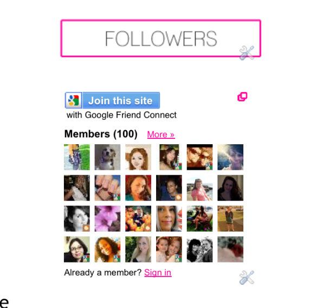This screenshot has width=310, height=308.
Task: Select the illustrated red-haired woman avatar
Action: click(138, 157)
